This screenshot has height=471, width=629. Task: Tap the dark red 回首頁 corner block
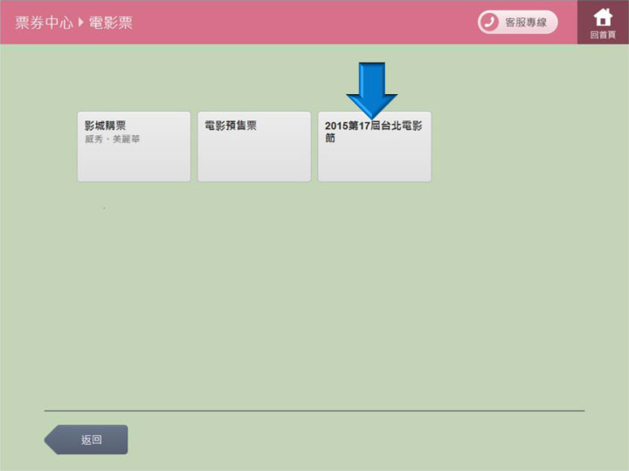[603, 23]
